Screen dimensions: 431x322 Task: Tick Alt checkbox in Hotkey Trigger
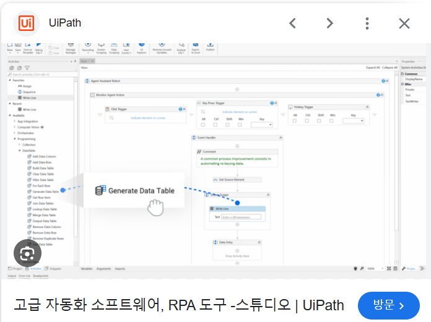[x=294, y=121]
